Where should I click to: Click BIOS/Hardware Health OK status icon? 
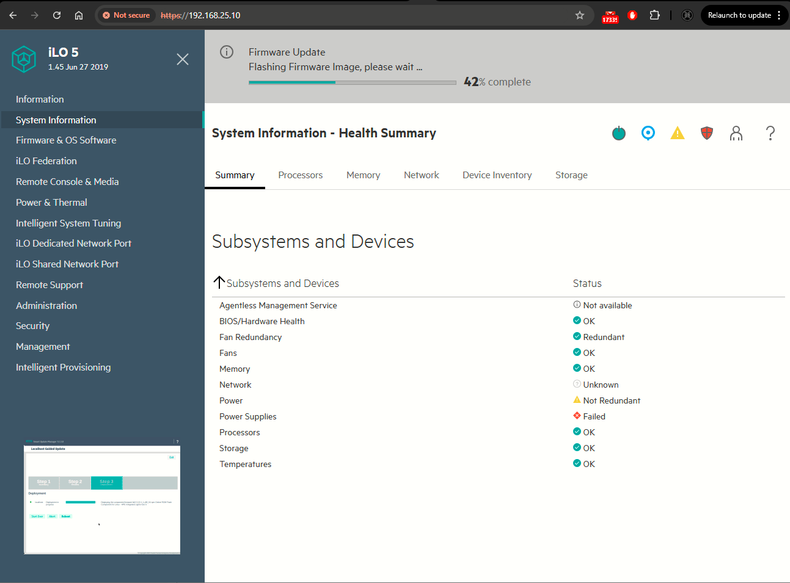pyautogui.click(x=577, y=320)
